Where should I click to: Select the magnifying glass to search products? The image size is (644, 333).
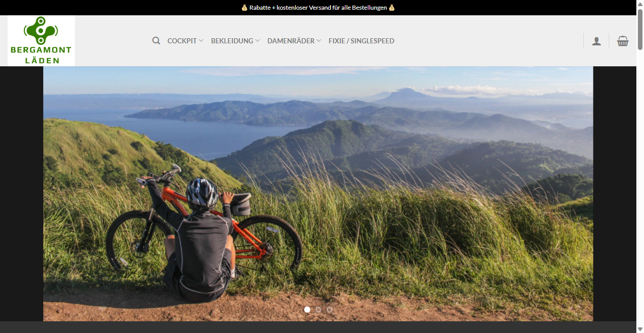[x=156, y=40]
